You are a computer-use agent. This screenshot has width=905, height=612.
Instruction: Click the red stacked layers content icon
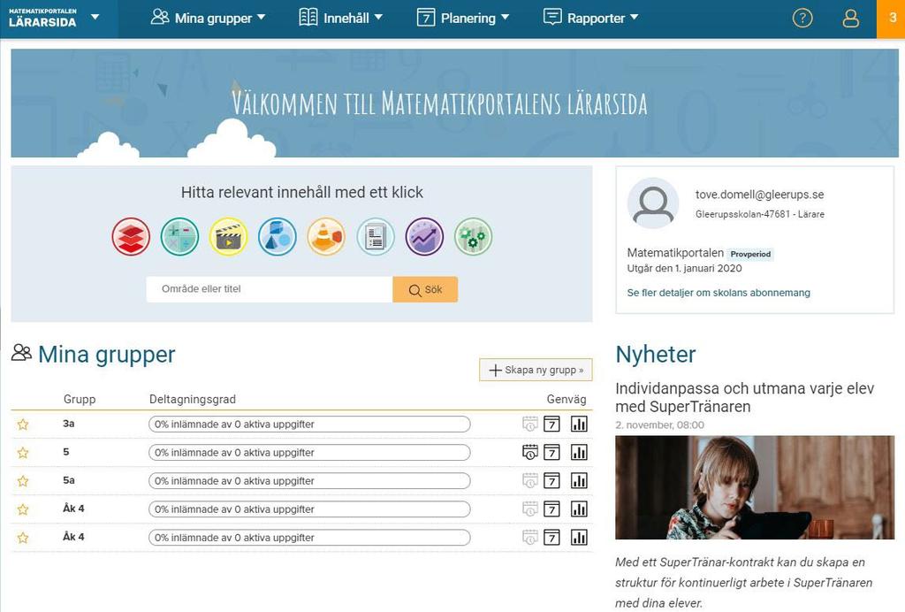tap(131, 237)
